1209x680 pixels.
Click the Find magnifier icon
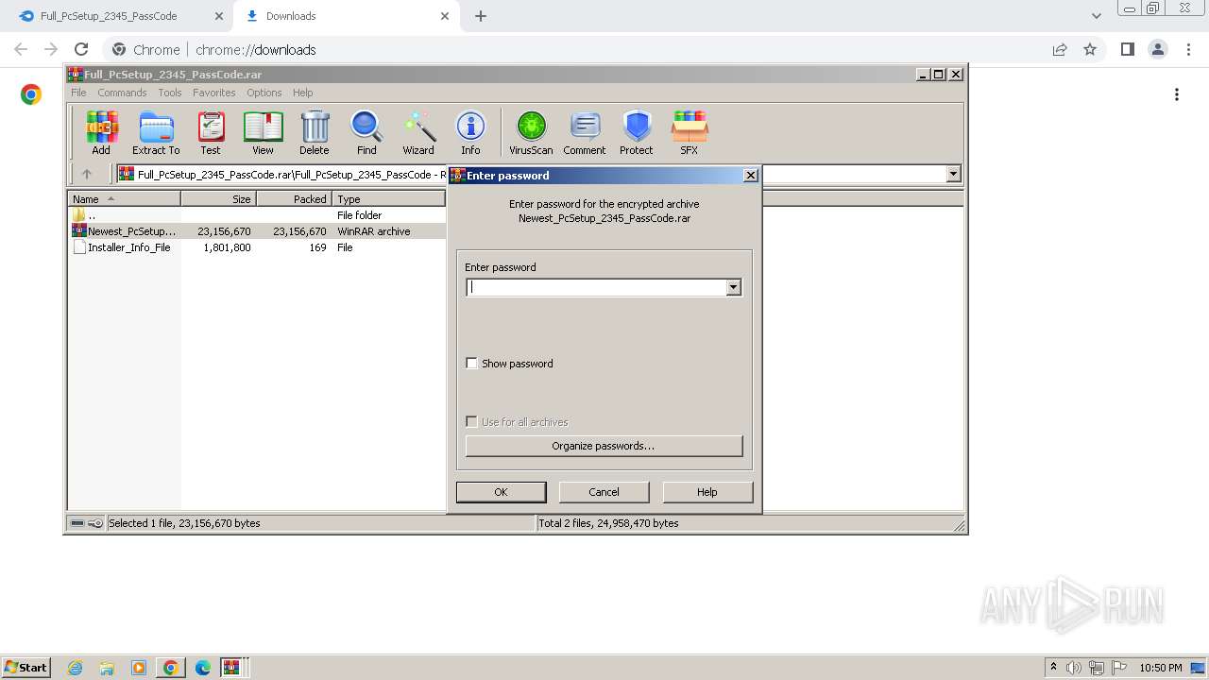366,132
